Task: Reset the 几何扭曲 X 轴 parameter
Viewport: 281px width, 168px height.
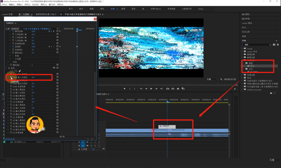Action: (57, 34)
